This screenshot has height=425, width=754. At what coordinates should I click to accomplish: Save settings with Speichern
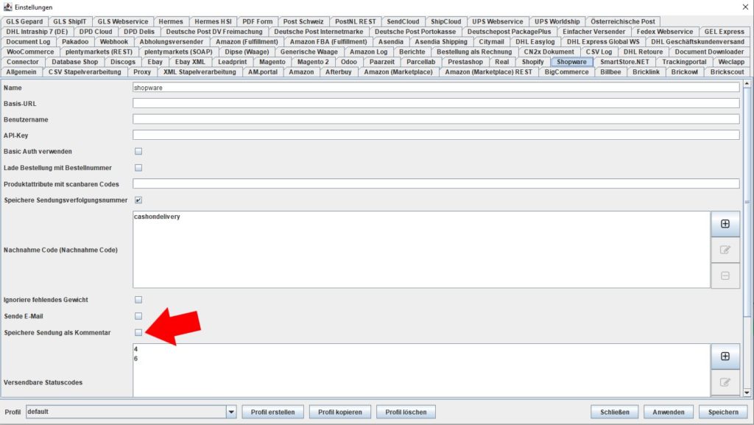point(723,412)
